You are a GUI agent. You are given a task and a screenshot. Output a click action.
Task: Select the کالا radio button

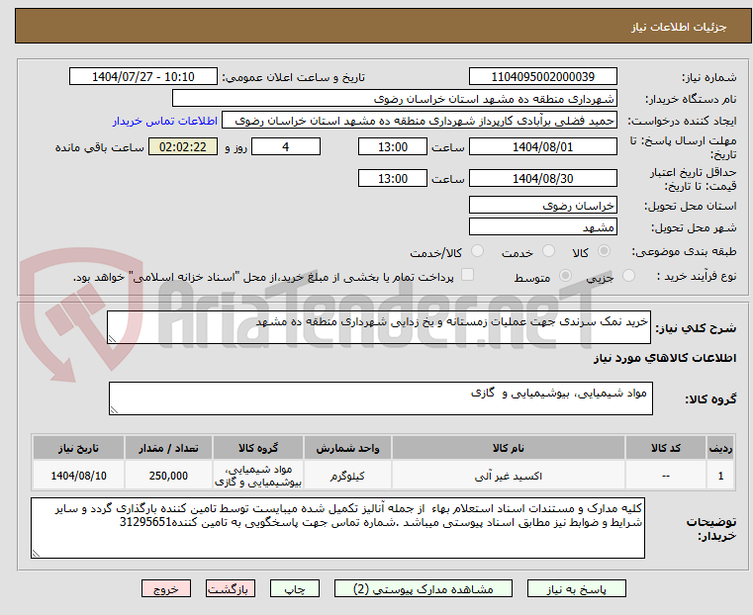tap(605, 251)
